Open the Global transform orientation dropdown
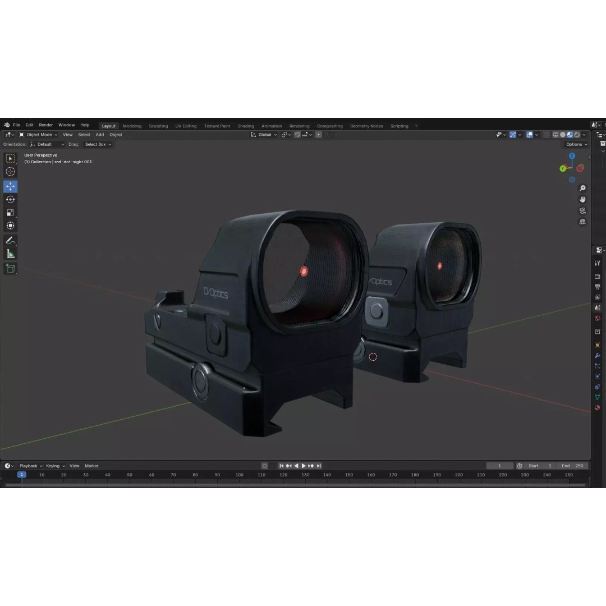The height and width of the screenshot is (606, 606). pyautogui.click(x=264, y=135)
